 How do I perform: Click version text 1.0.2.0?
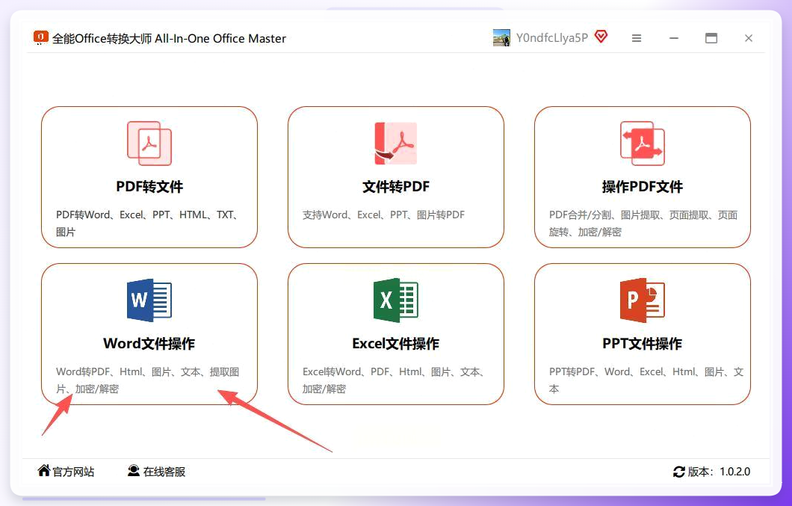pos(734,472)
